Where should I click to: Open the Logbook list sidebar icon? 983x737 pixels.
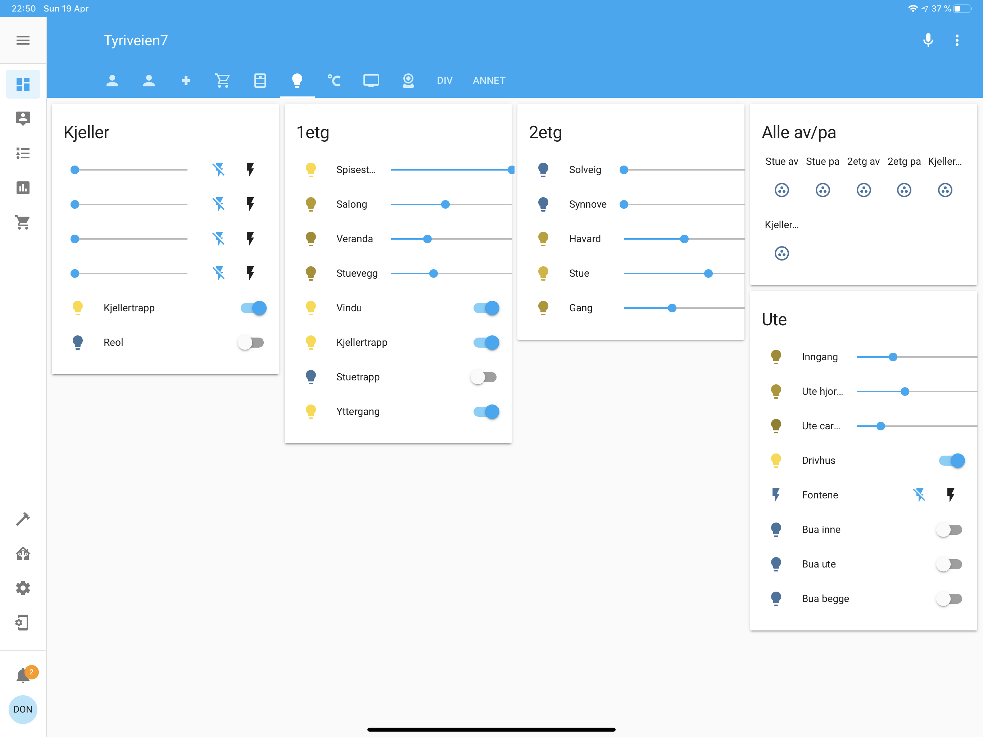(x=23, y=153)
